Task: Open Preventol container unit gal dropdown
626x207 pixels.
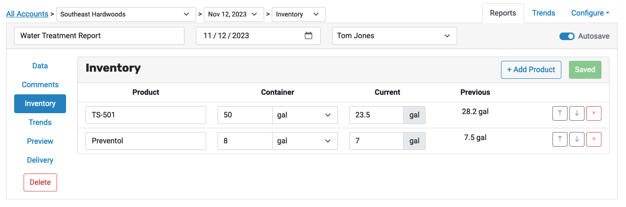Action: click(305, 141)
